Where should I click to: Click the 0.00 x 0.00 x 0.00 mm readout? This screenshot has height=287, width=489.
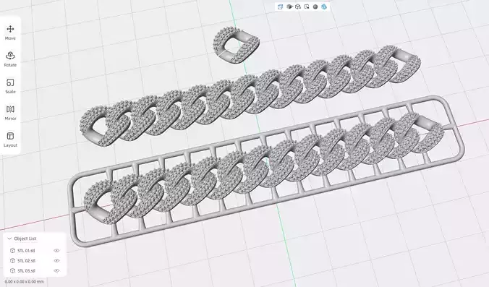pyautogui.click(x=25, y=282)
